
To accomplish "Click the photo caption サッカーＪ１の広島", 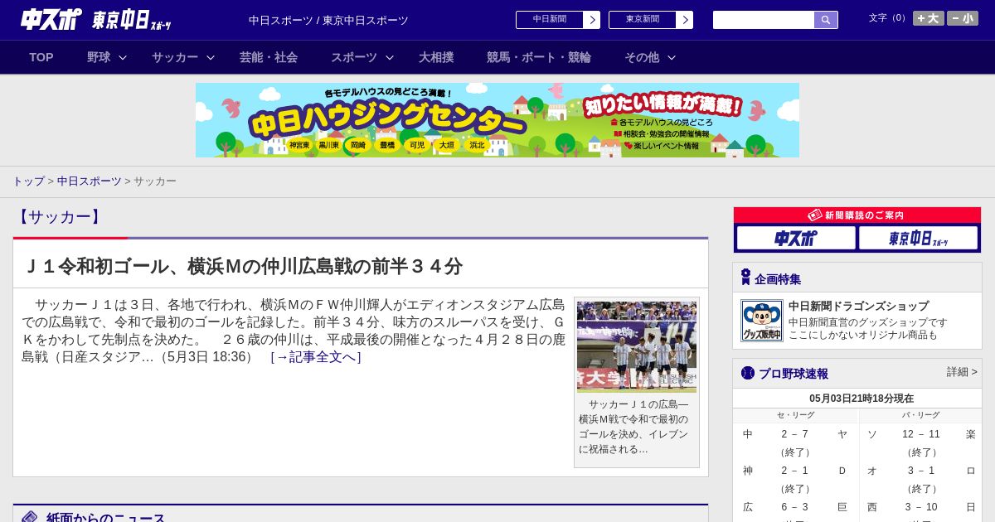I will (633, 427).
